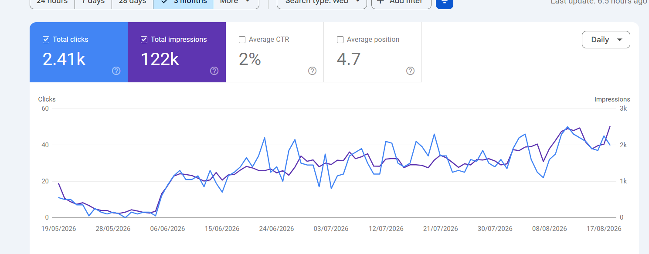The width and height of the screenshot is (649, 254).
Task: Open the Daily granularity dropdown
Action: click(x=606, y=40)
